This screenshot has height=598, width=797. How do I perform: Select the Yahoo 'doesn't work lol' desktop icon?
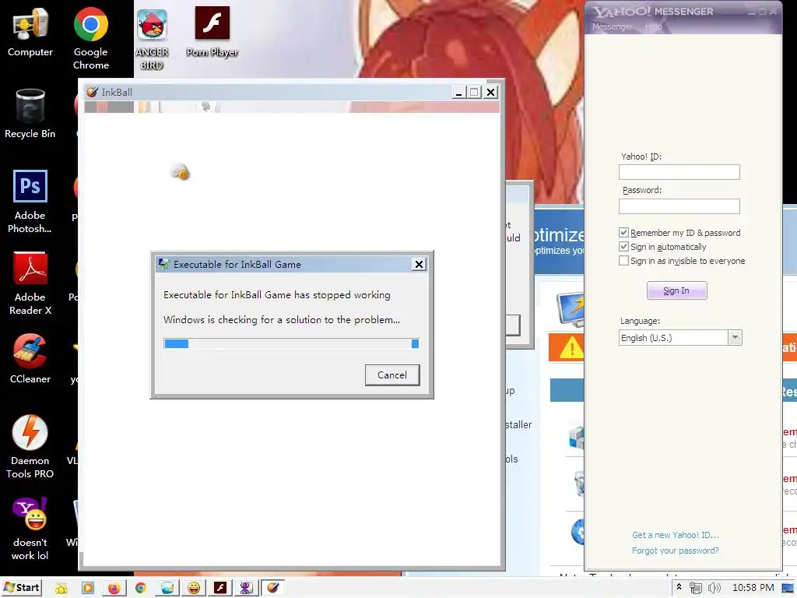30,529
